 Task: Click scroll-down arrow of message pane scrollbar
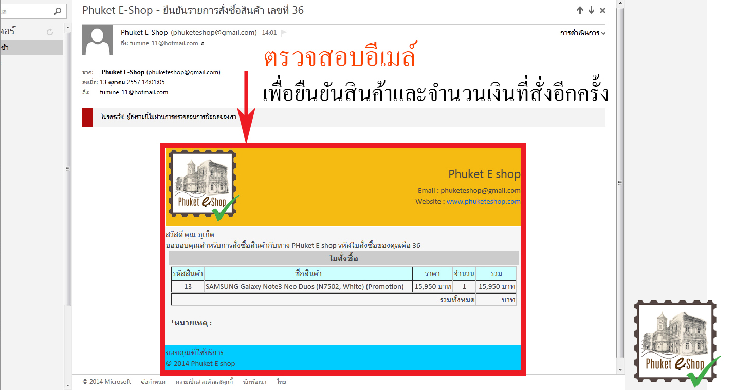tap(620, 369)
